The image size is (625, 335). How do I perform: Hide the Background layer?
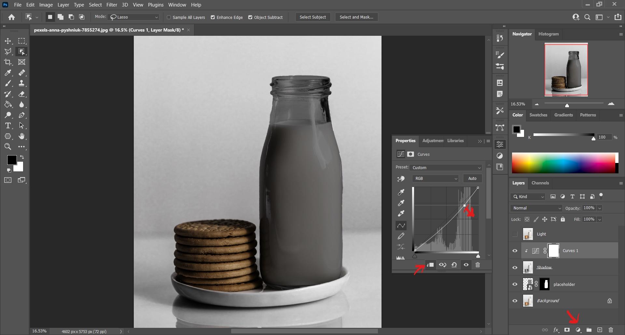pyautogui.click(x=515, y=301)
